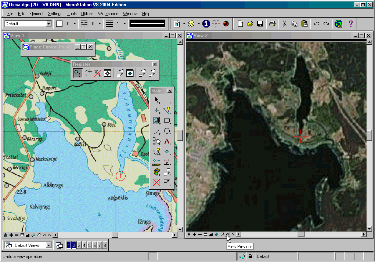The height and width of the screenshot is (262, 375).
Task: Open the Default Views view group dropdown
Action: pos(49,245)
